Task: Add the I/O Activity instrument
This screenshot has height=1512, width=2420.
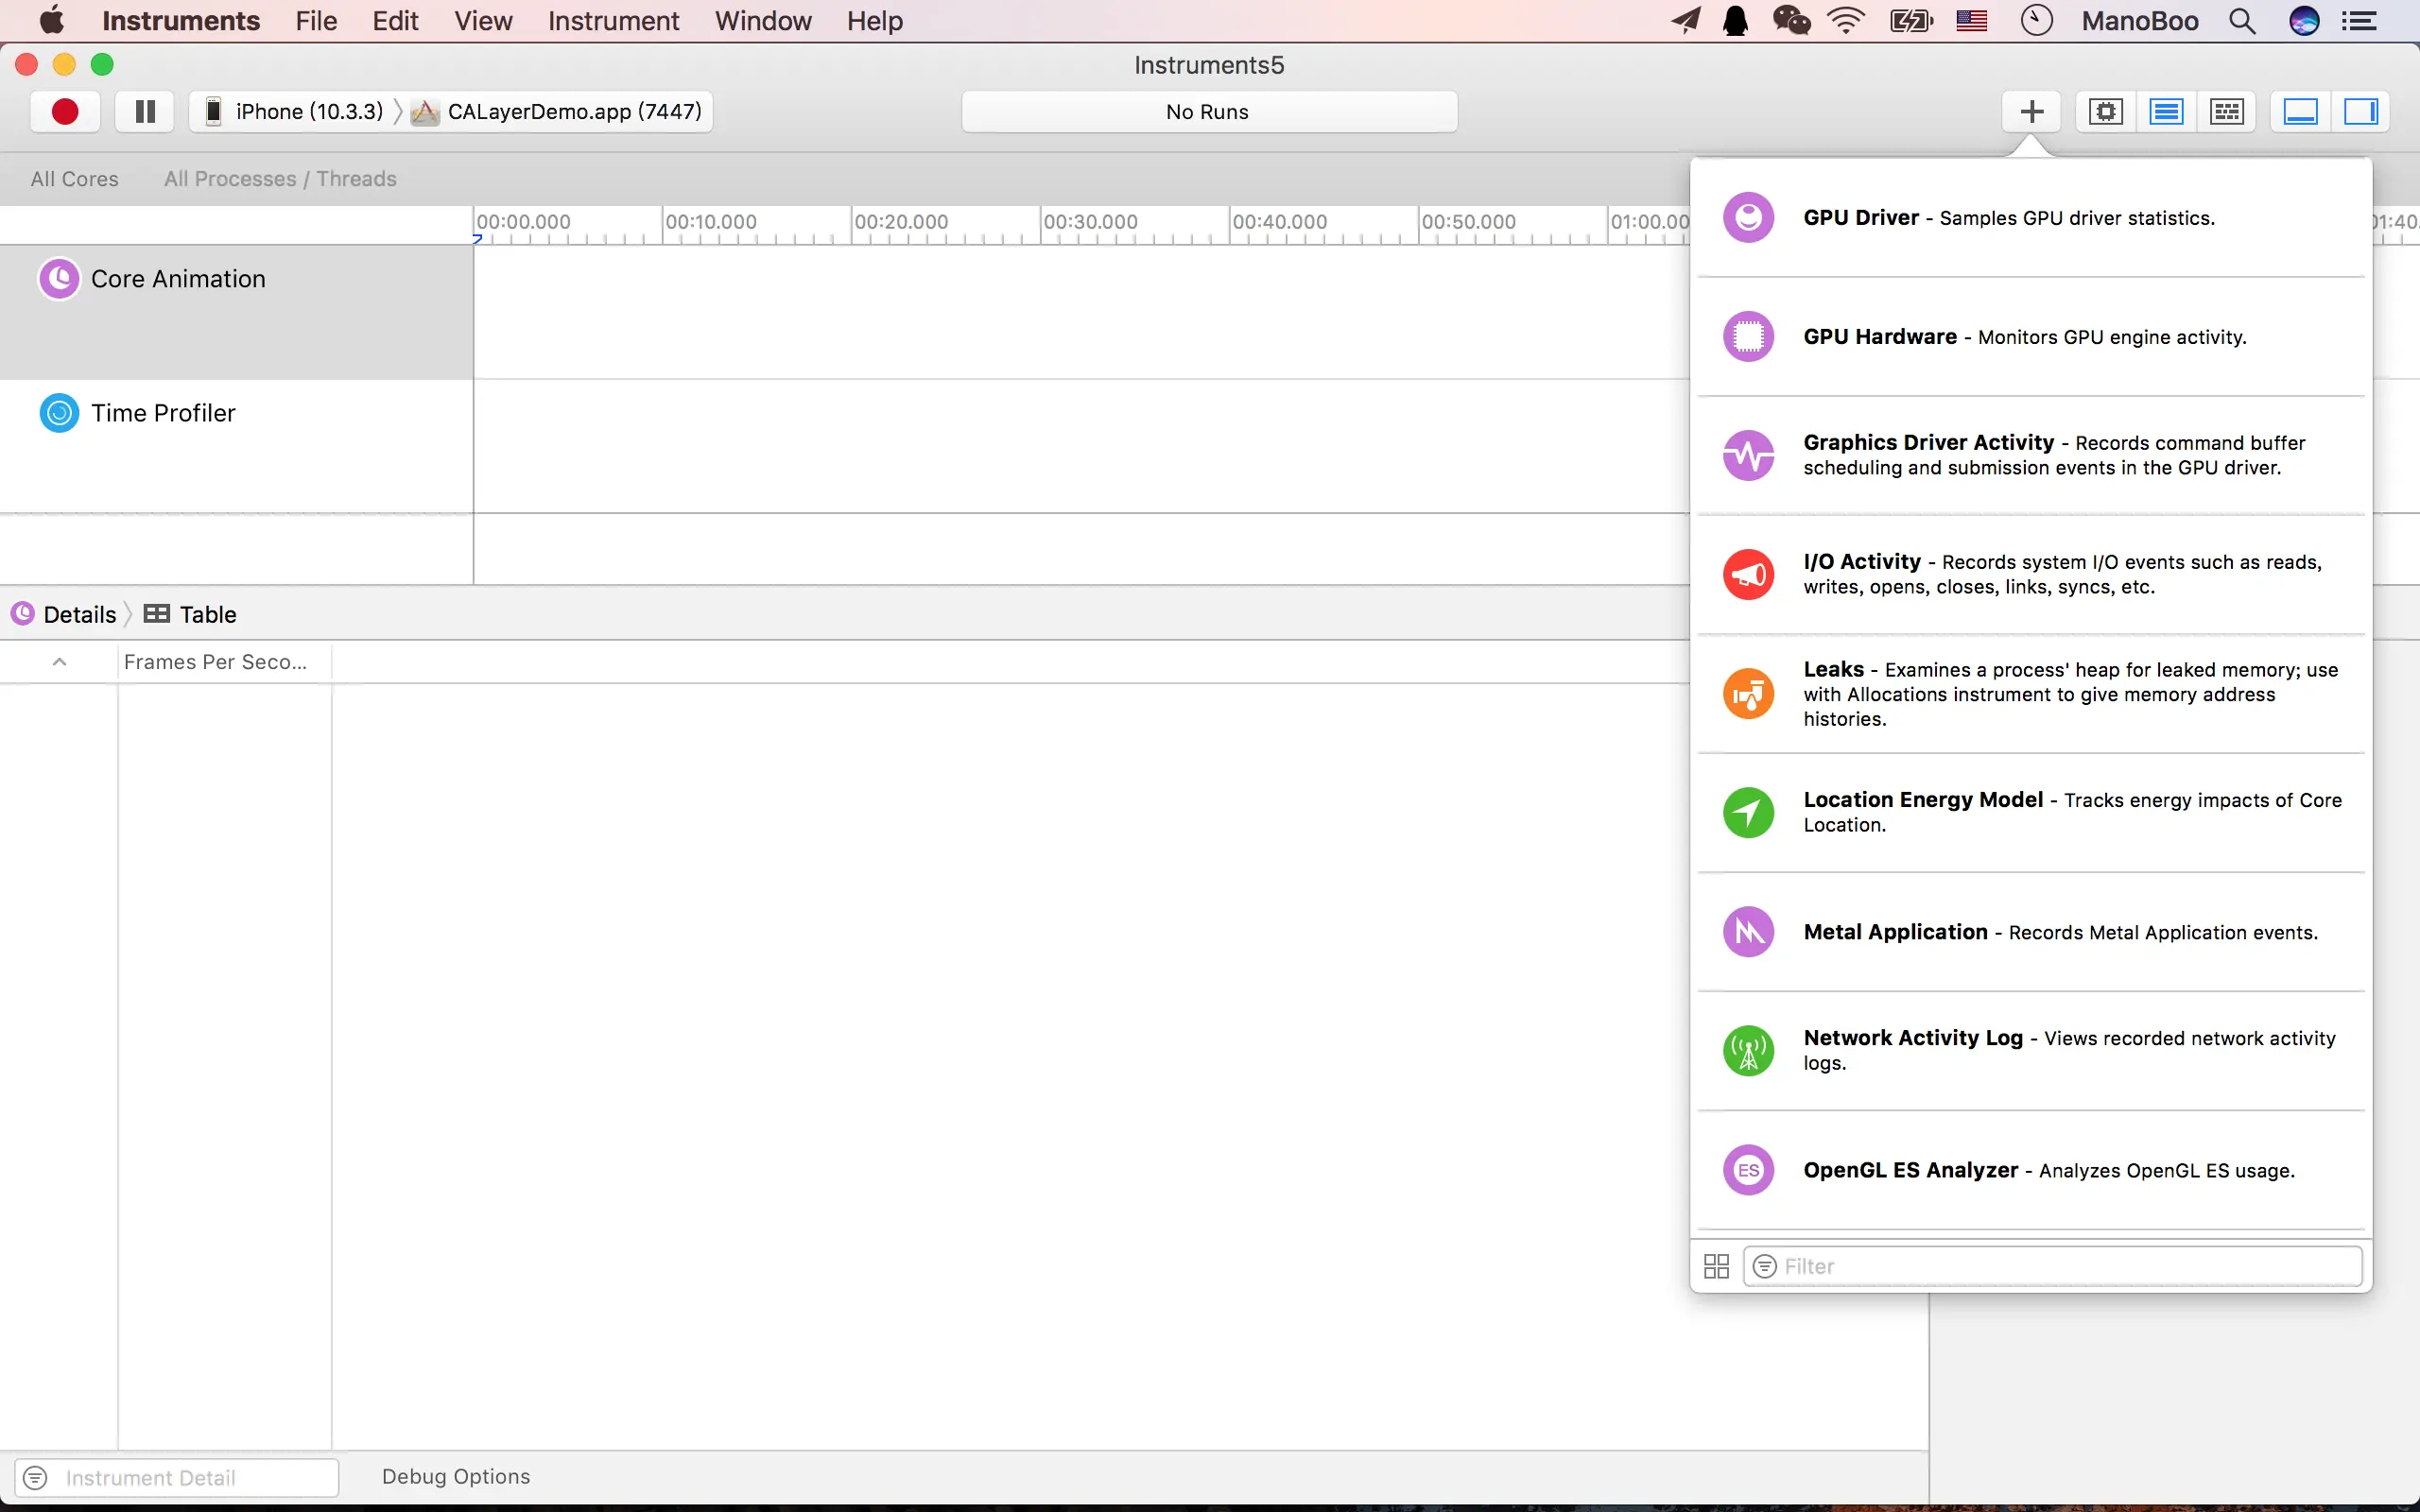Action: pos(1861,562)
